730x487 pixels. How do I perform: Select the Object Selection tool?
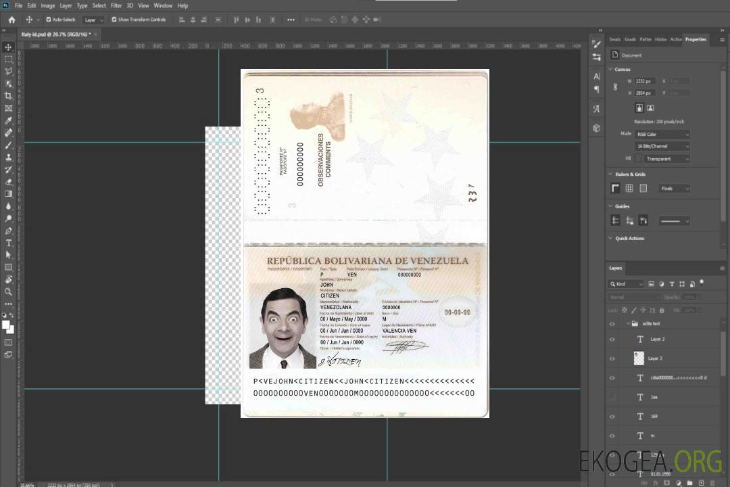(8, 84)
